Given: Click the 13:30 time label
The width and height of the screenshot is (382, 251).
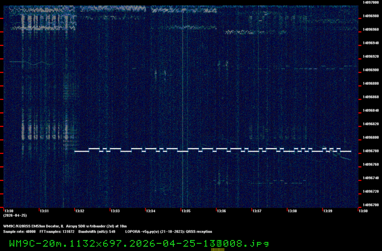Looking at the screenshot, I should pyautogui.click(x=9, y=211).
